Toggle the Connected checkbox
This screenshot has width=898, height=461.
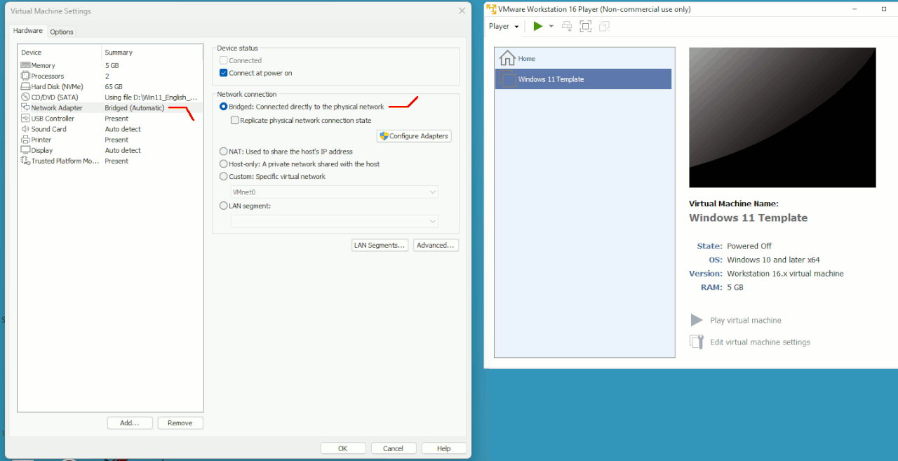pos(224,60)
